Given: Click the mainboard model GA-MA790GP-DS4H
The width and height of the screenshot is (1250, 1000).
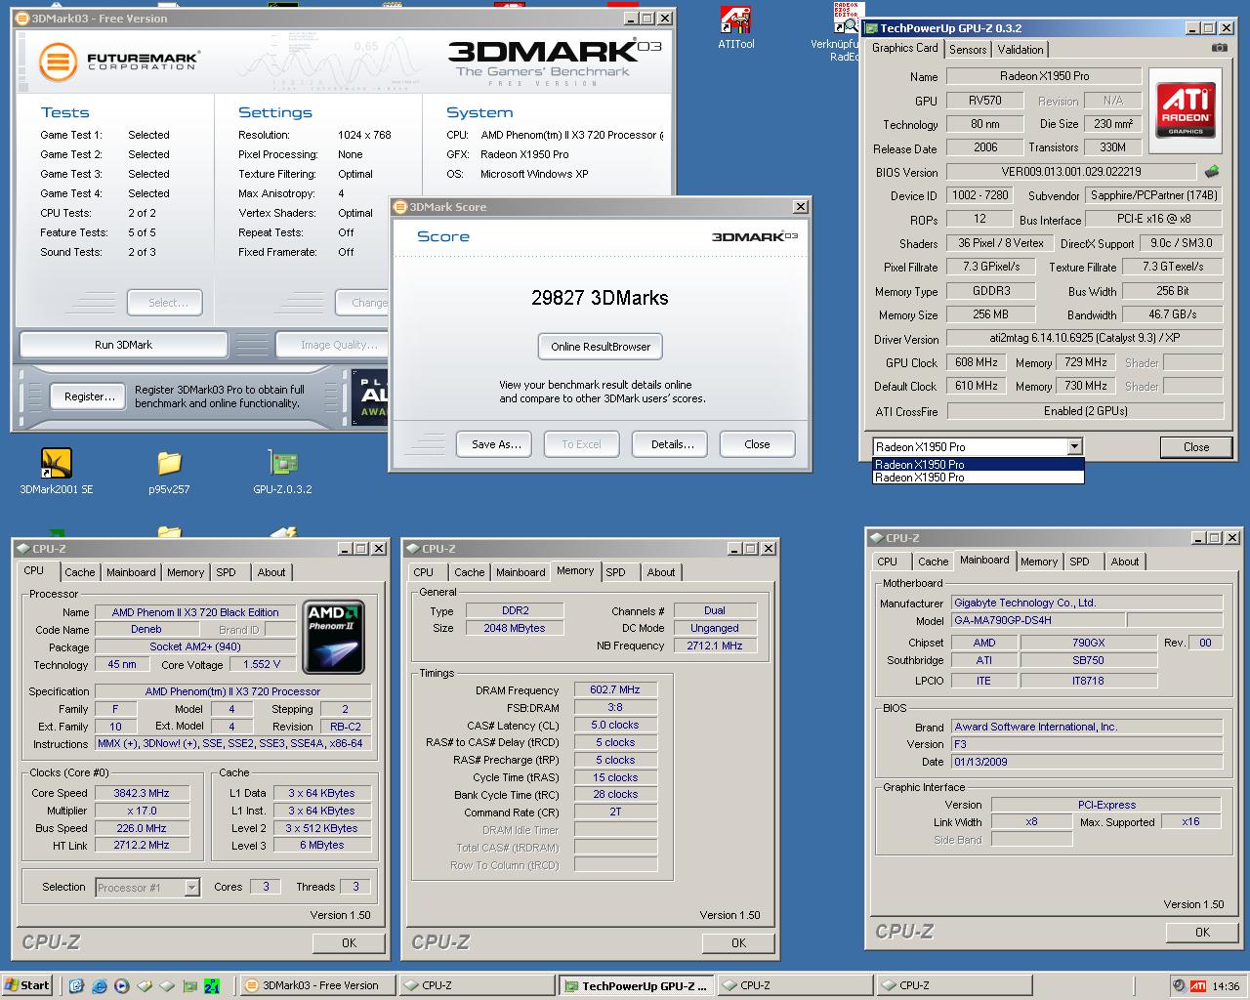Looking at the screenshot, I should click(x=1037, y=620).
